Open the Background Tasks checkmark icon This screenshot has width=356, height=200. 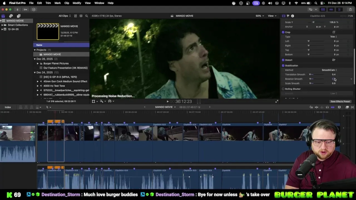click(34, 9)
